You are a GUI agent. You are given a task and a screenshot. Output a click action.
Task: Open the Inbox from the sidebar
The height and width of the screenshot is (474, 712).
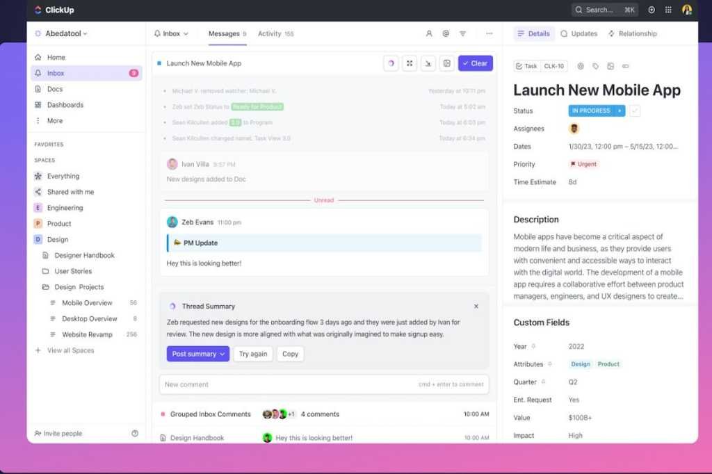56,72
